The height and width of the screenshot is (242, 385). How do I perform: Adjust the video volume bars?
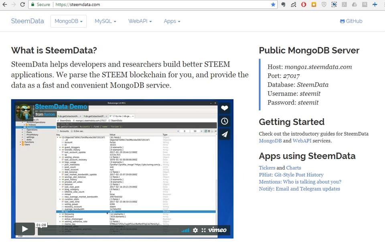click(185, 230)
